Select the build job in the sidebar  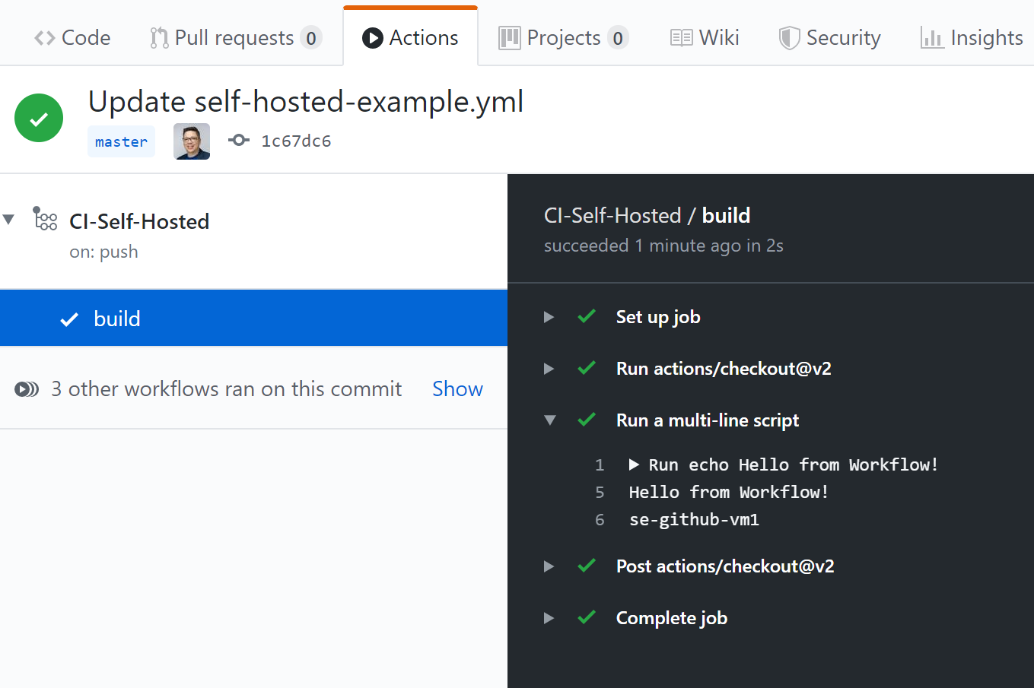117,319
